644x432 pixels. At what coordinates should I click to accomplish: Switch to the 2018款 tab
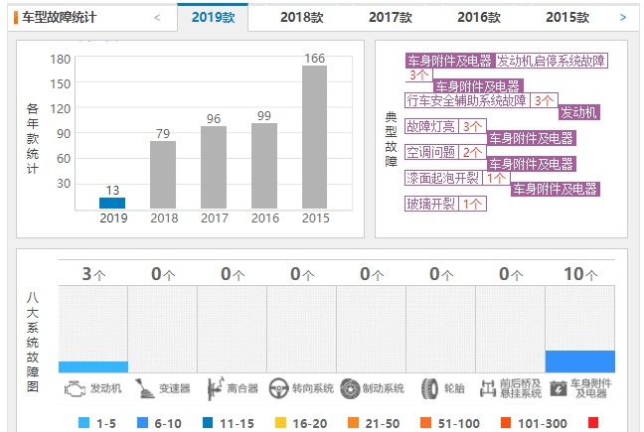[x=302, y=17]
